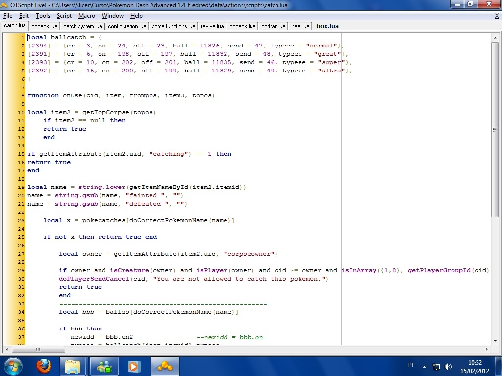Click the '--newidd = bbb.on' comment
This screenshot has height=376, width=502.
(x=229, y=337)
